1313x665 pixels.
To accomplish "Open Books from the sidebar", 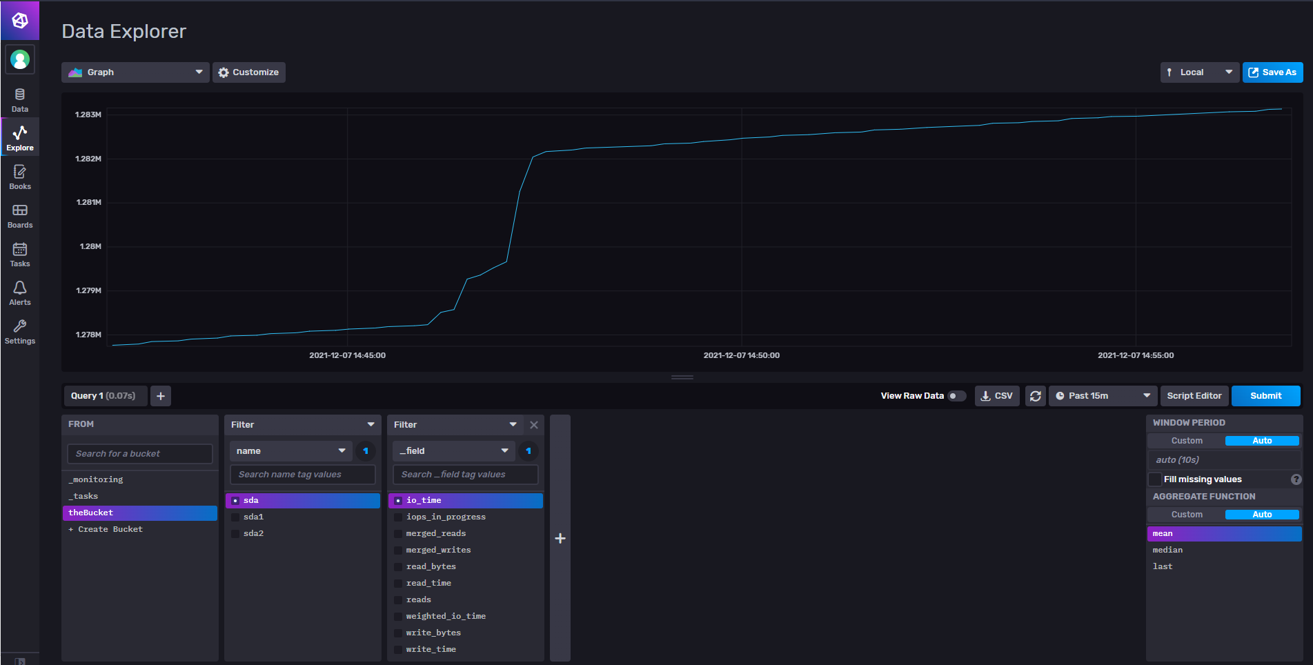I will coord(20,177).
